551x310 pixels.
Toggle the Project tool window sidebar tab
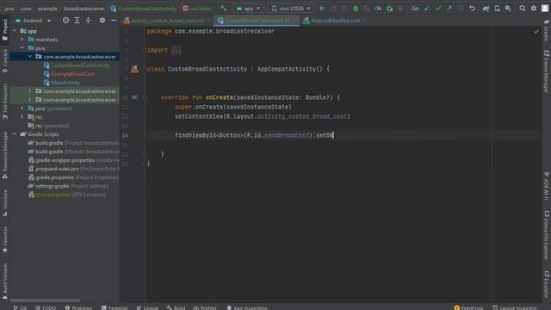5,30
